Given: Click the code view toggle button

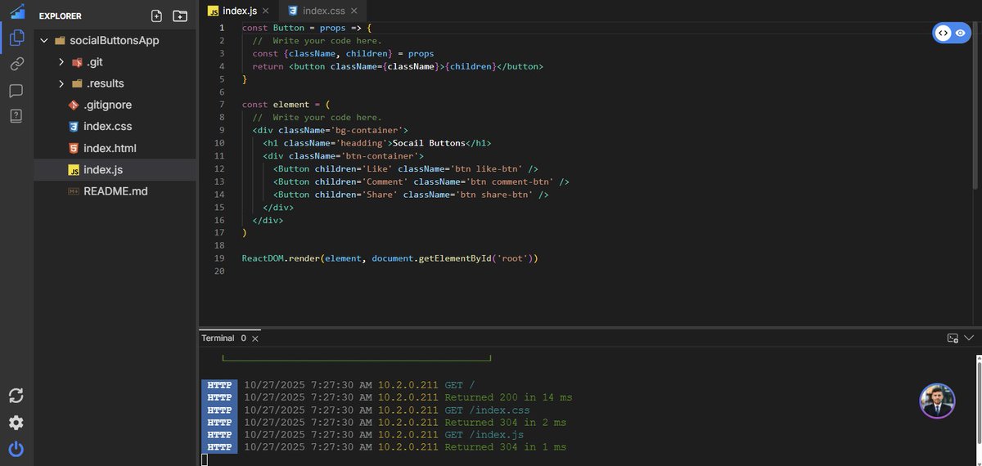Looking at the screenshot, I should point(944,33).
